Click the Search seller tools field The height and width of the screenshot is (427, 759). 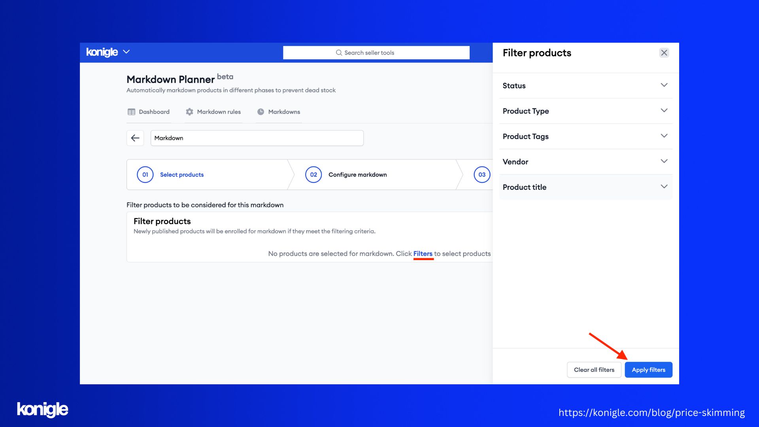[x=376, y=53]
